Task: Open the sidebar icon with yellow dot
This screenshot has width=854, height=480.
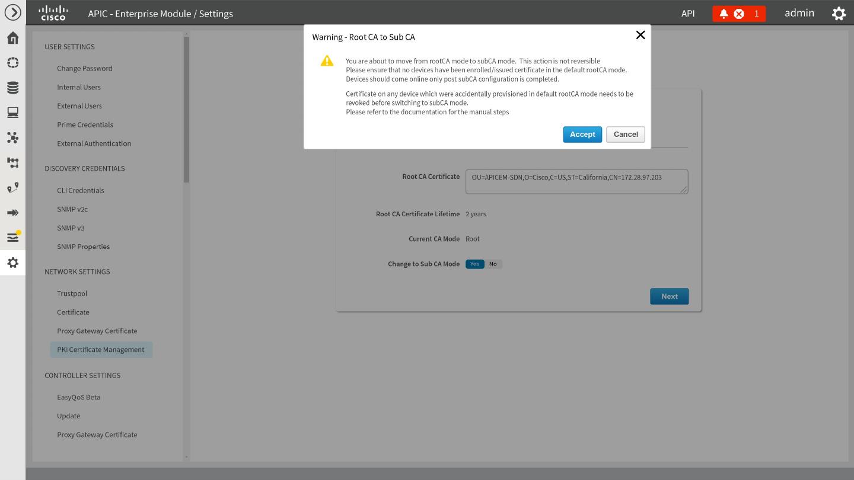Action: 12,237
